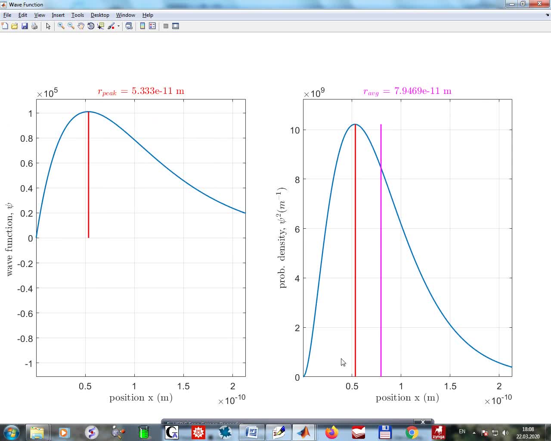Open Google Chrome from the taskbar
Viewport: 551px width, 441px height.
(x=412, y=432)
